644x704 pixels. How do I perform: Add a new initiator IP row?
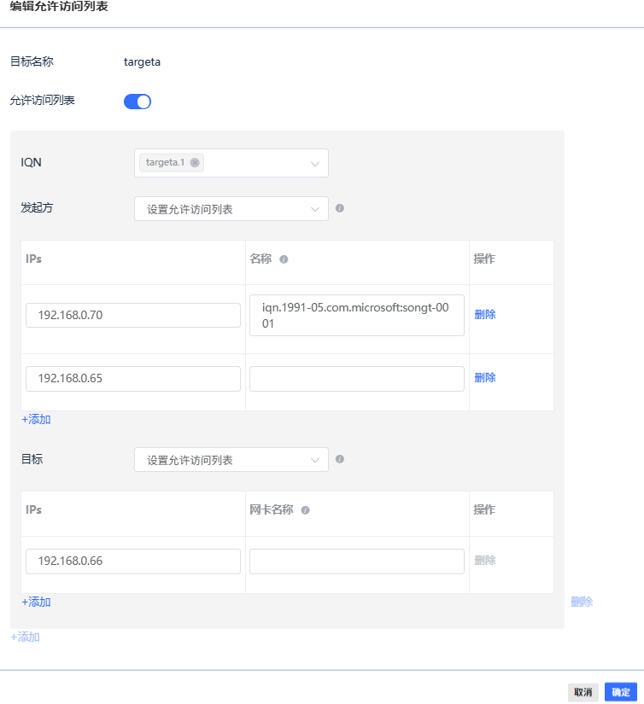pyautogui.click(x=36, y=420)
